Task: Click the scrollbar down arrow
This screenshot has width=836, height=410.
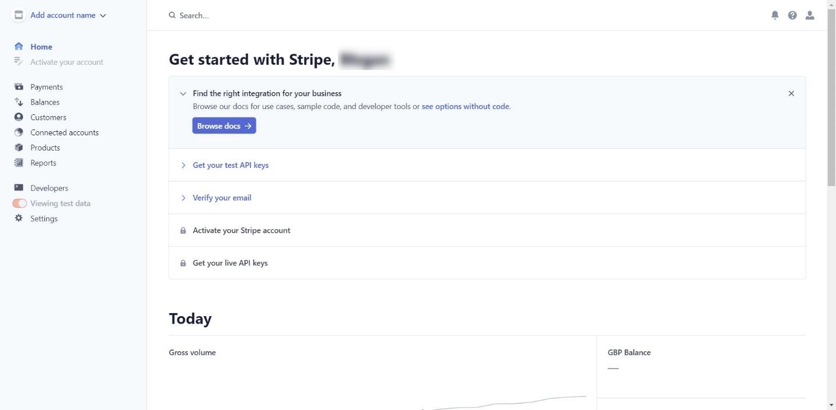Action: (x=831, y=405)
